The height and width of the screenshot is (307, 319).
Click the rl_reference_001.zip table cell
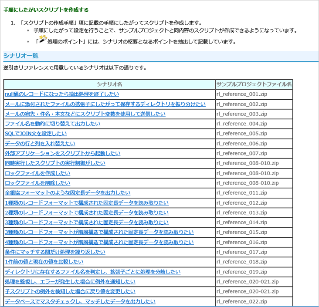pyautogui.click(x=242, y=94)
